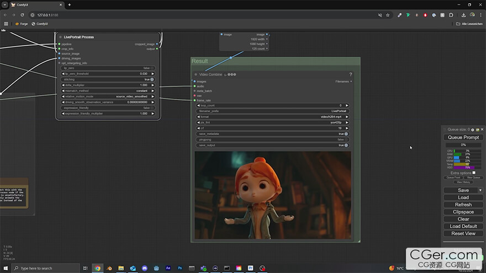This screenshot has width=486, height=273.
Task: Click the Reset View button
Action: pyautogui.click(x=463, y=234)
